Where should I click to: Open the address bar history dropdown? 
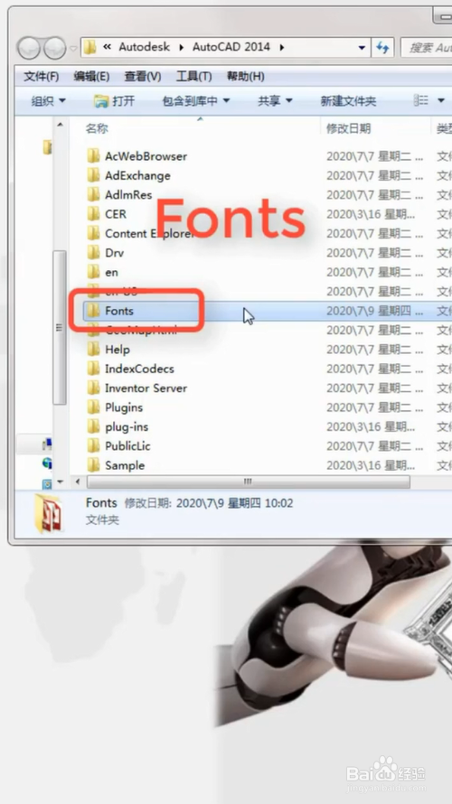pyautogui.click(x=362, y=48)
